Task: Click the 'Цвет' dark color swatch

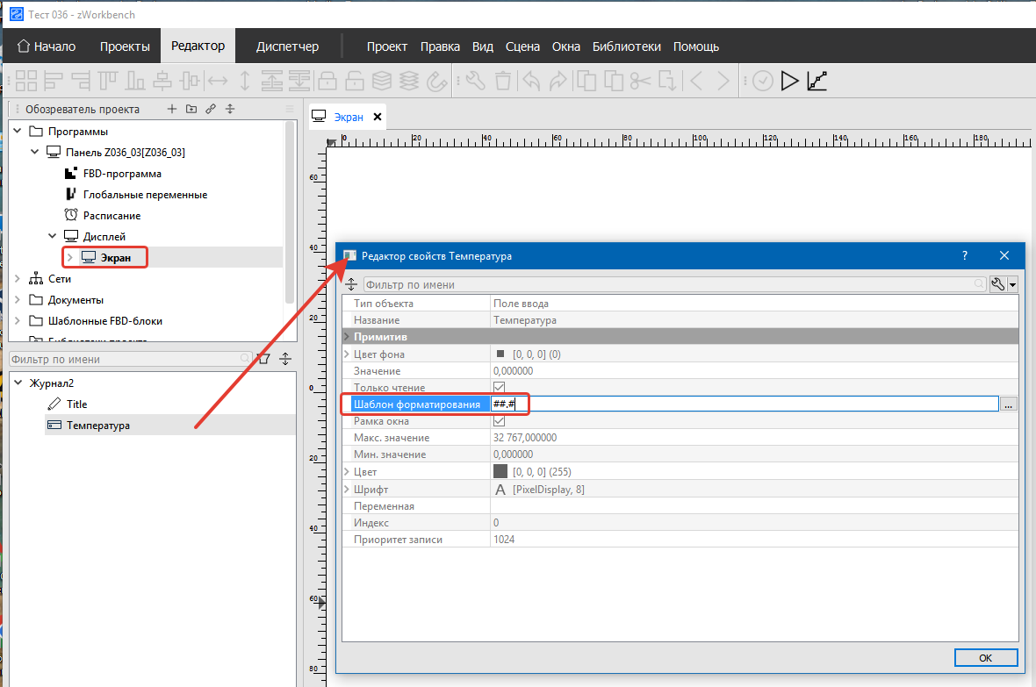Action: tap(500, 472)
